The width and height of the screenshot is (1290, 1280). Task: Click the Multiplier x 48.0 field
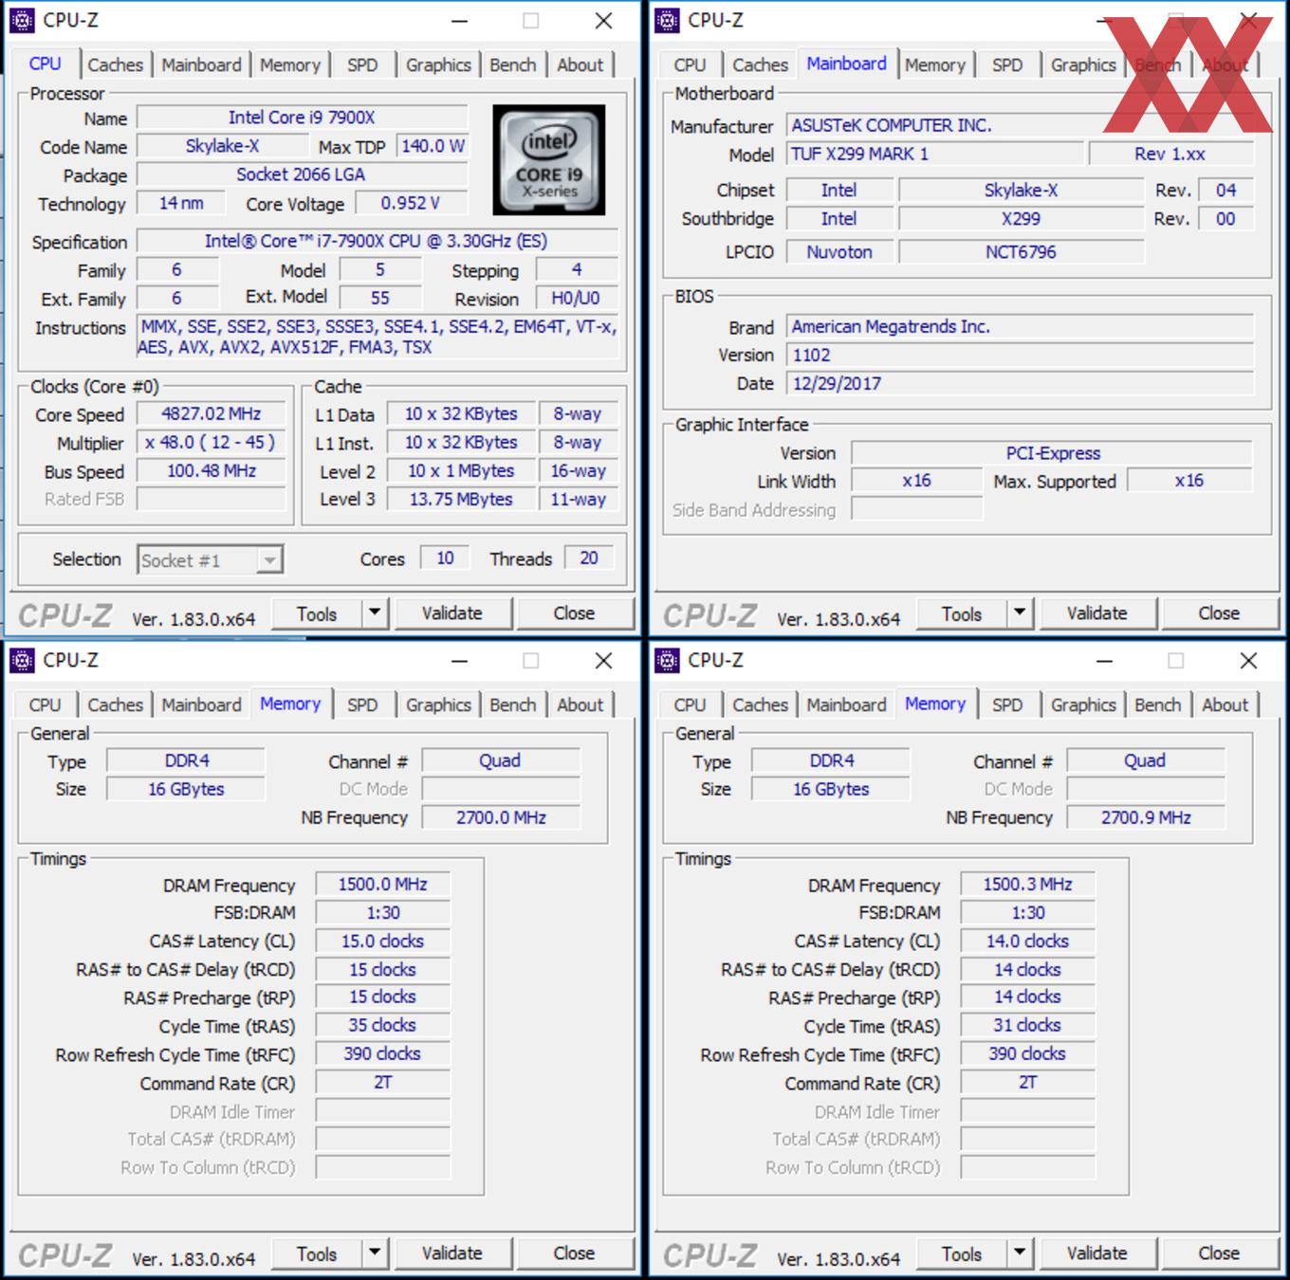pyautogui.click(x=212, y=443)
